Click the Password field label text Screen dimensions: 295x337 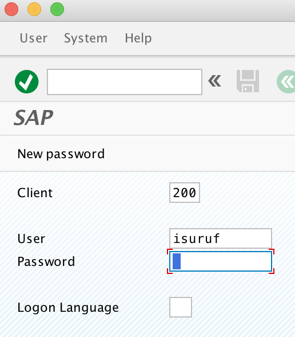[x=46, y=261]
